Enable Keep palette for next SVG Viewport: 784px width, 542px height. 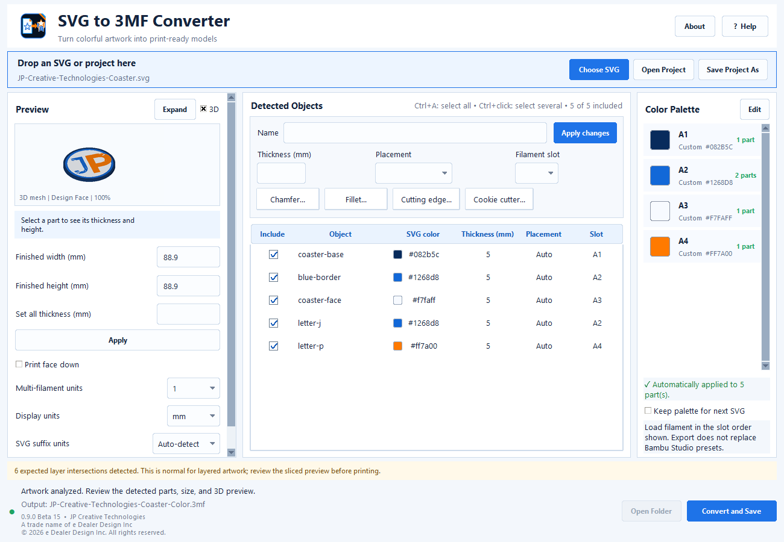[648, 411]
